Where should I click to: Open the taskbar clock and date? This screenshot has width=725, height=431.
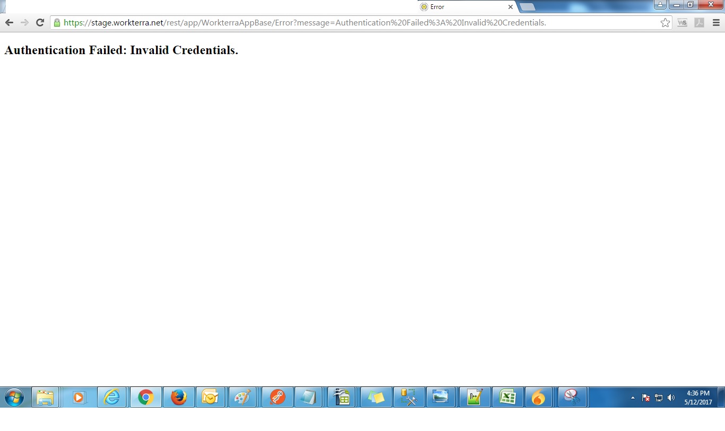pos(698,398)
